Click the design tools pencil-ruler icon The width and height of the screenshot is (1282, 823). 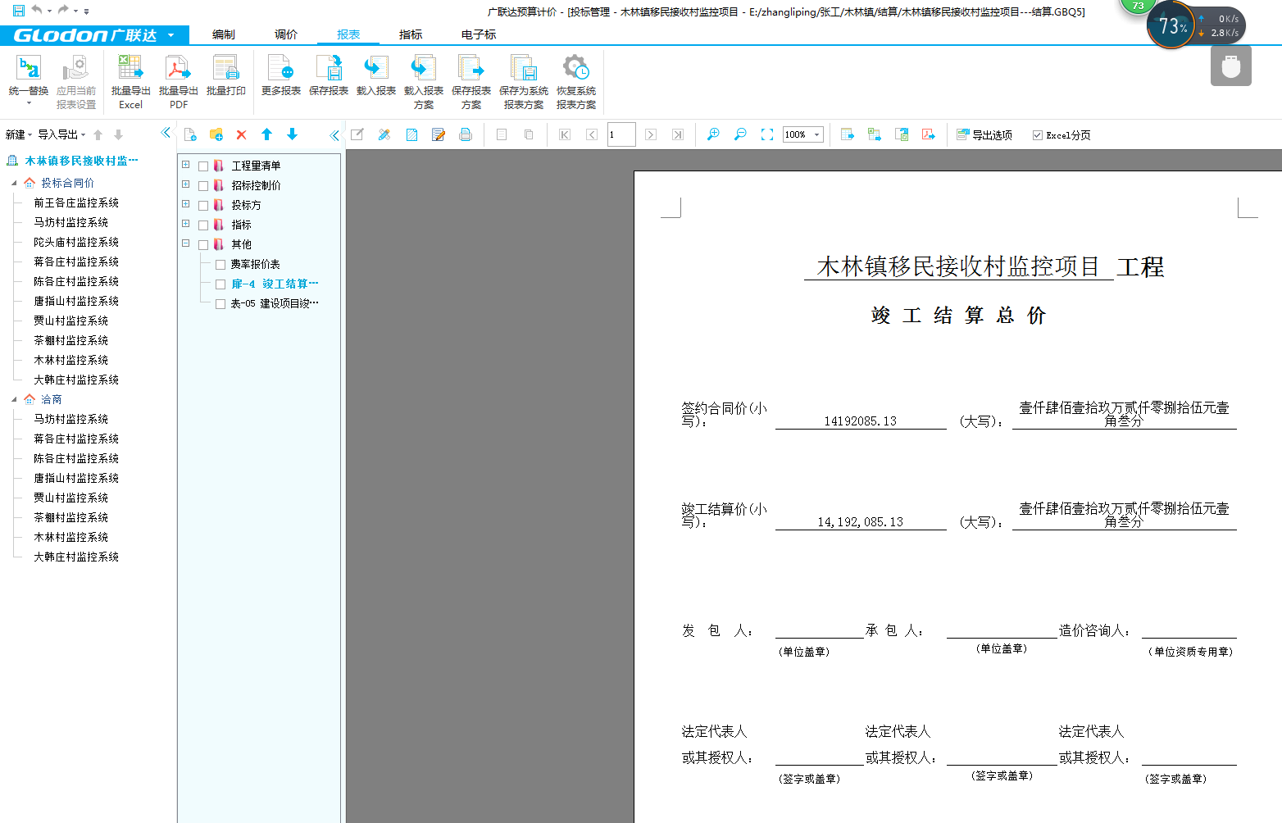coord(384,134)
